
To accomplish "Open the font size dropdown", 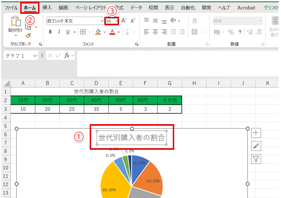I will 117,21.
